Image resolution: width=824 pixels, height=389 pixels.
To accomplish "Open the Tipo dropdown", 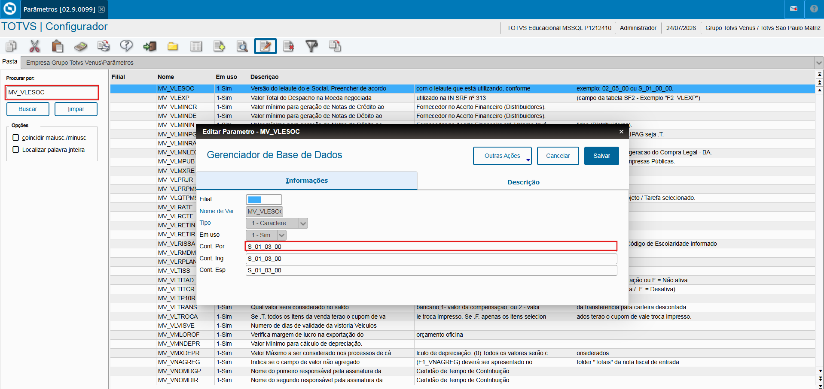I will pos(303,223).
